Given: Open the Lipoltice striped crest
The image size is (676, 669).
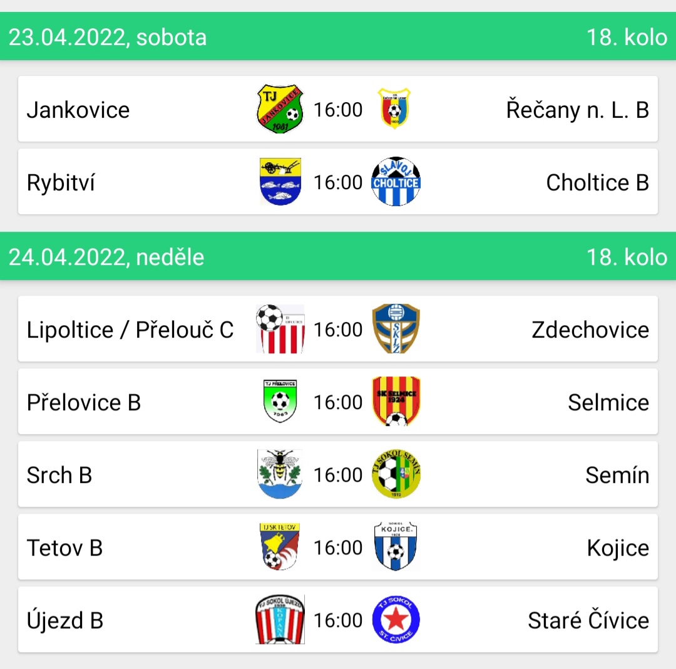Looking at the screenshot, I should (280, 329).
